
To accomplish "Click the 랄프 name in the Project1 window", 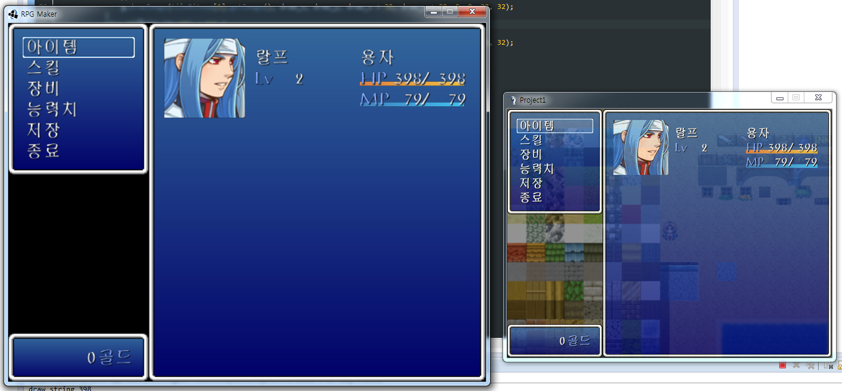I will click(686, 133).
